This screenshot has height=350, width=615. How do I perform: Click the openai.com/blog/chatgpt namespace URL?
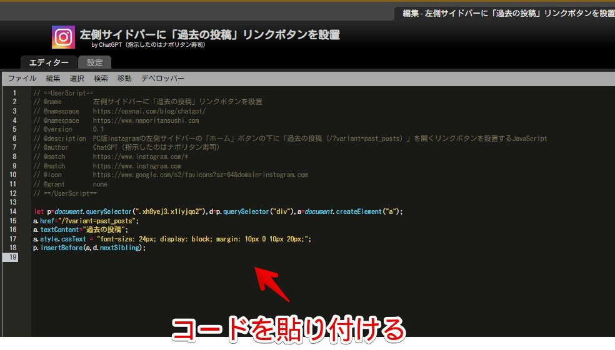[x=149, y=111]
